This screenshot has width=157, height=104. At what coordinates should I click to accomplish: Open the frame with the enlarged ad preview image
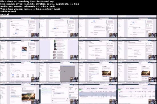(20, 93)
